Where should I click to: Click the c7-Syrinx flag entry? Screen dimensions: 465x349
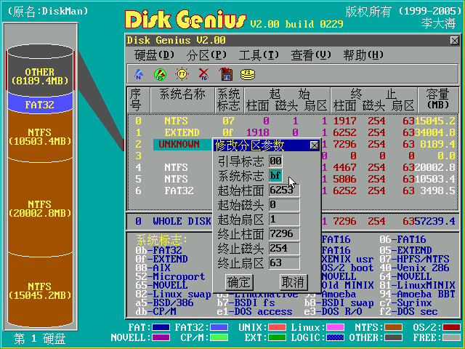point(405,302)
